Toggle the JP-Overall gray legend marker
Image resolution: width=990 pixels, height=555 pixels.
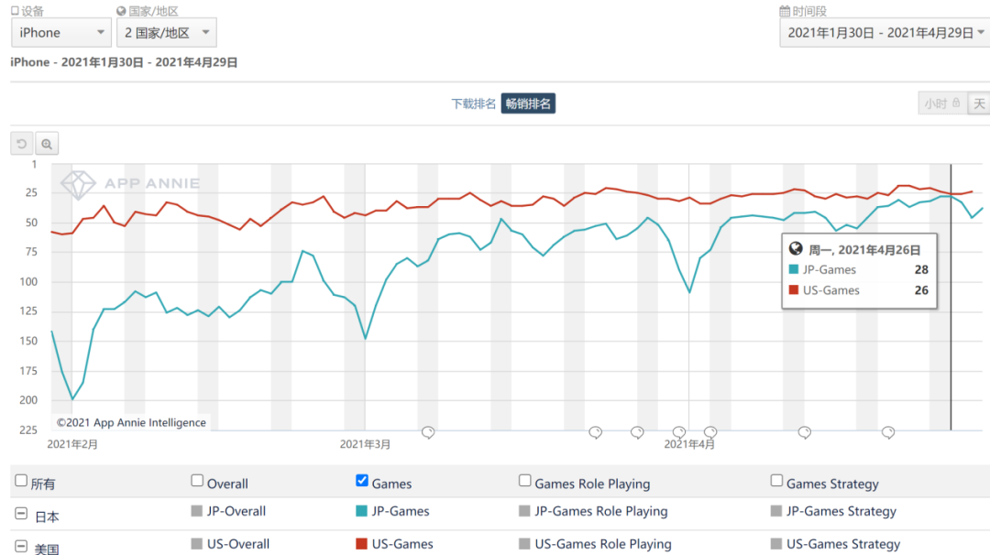point(196,511)
